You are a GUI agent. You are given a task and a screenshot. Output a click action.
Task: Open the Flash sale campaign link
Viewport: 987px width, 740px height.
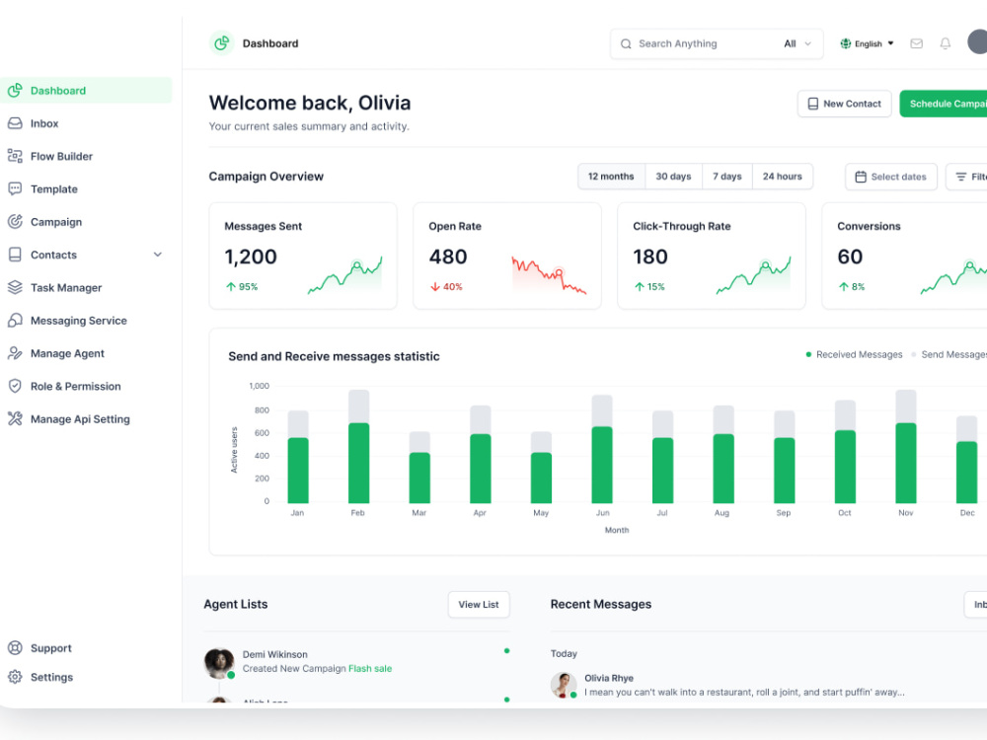click(370, 668)
